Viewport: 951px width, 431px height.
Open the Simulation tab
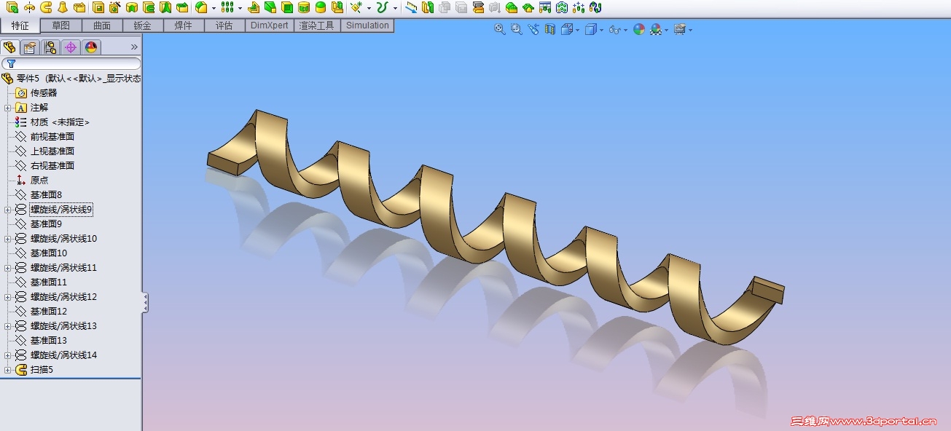pos(367,25)
